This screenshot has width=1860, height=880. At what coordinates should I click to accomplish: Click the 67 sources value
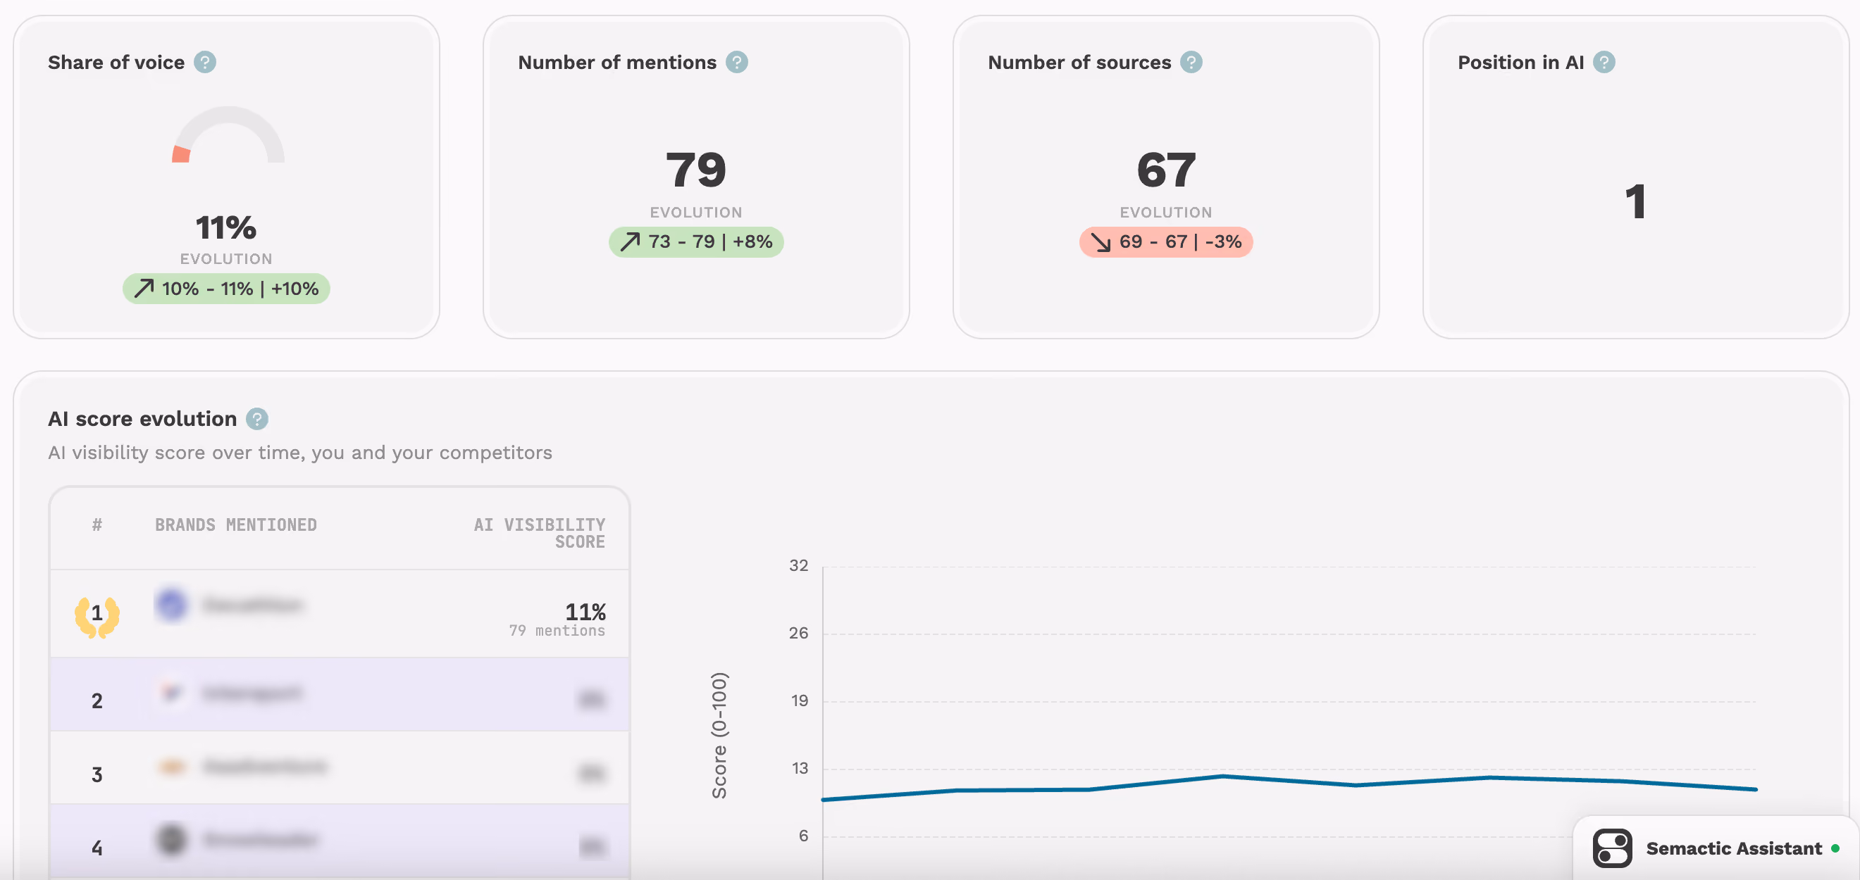tap(1166, 170)
